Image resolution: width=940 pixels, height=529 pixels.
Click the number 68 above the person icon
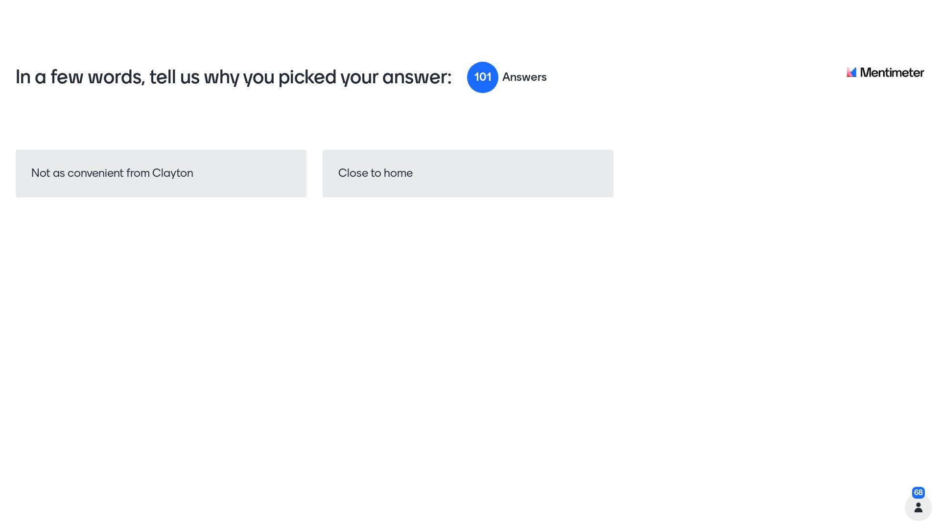(918, 493)
